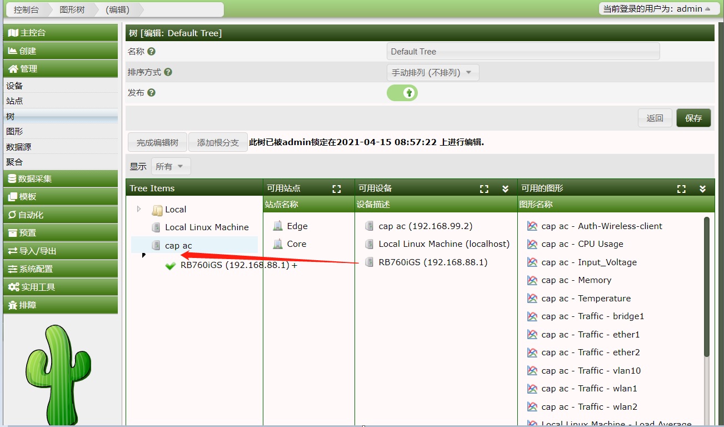724x427 pixels.
Task: Click the Edge site icon
Action: [x=278, y=226]
